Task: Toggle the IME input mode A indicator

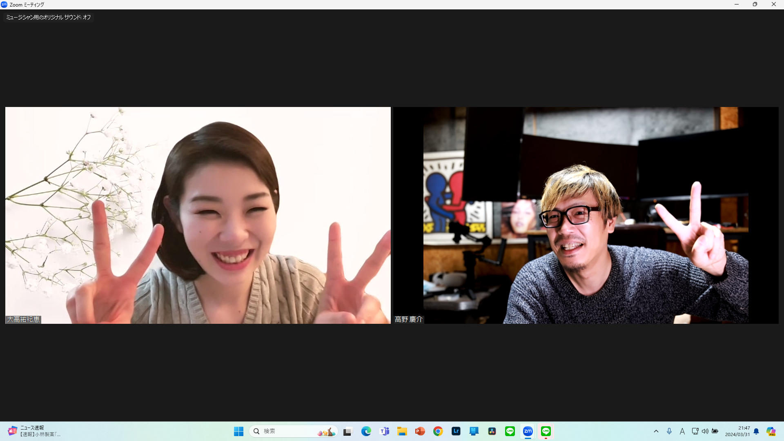Action: coord(682,431)
